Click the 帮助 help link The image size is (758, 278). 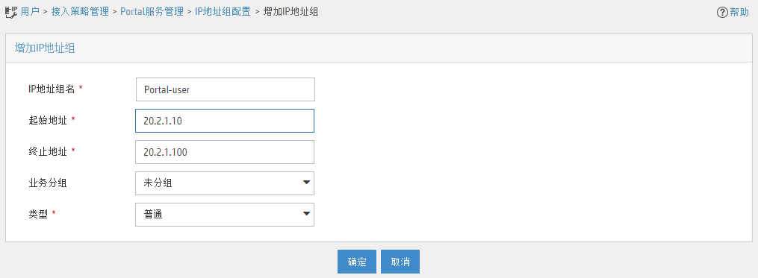pos(739,13)
